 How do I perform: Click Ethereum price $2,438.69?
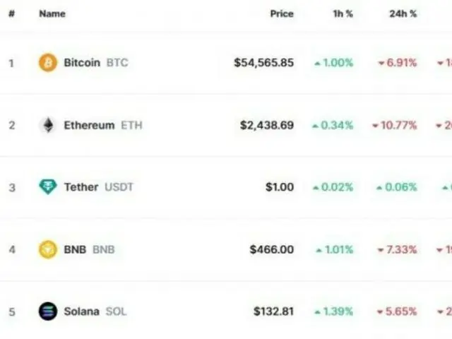[267, 126]
